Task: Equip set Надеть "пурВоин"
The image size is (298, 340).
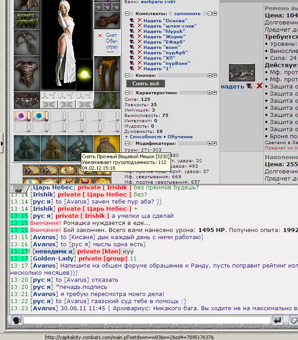Action: [x=167, y=63]
